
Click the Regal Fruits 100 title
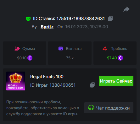(x=47, y=77)
